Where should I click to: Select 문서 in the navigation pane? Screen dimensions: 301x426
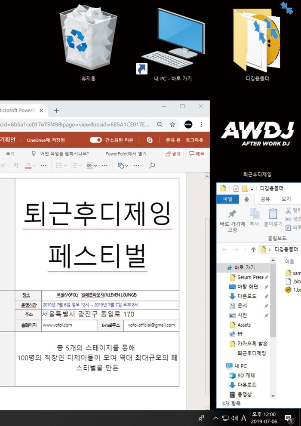click(239, 306)
